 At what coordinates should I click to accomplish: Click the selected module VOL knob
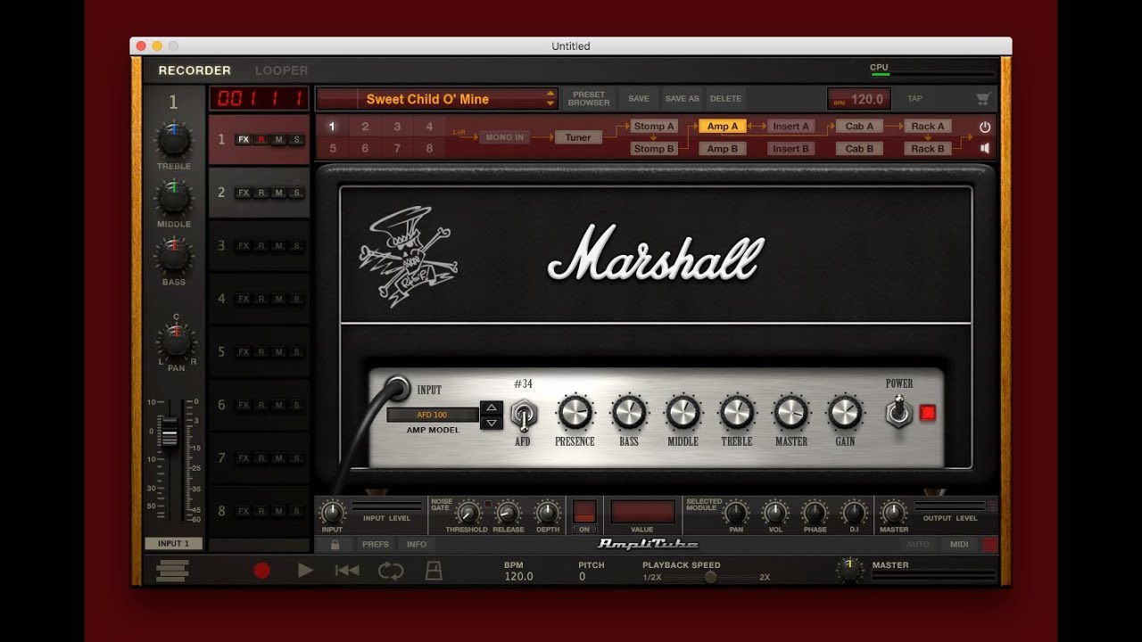coord(775,513)
